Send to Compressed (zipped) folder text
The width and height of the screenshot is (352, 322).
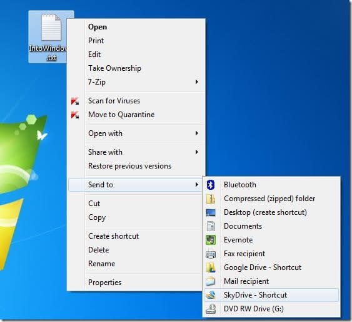coord(269,199)
